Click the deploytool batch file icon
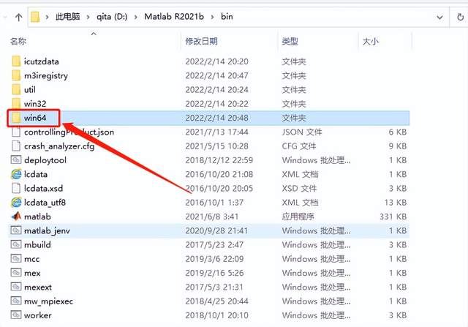468x327 pixels. [x=16, y=160]
